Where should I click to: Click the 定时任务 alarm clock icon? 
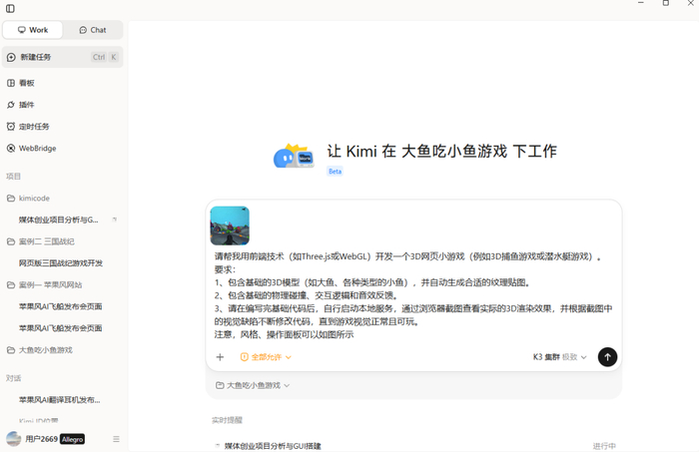[x=11, y=127]
